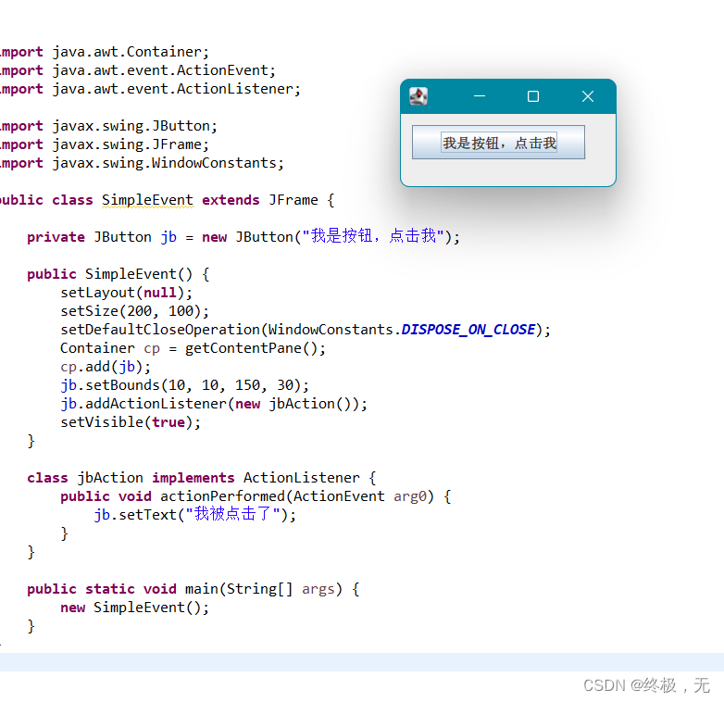The width and height of the screenshot is (724, 702).
Task: Click DISPOSE_ON_CLOSE constant in code
Action: (x=468, y=330)
